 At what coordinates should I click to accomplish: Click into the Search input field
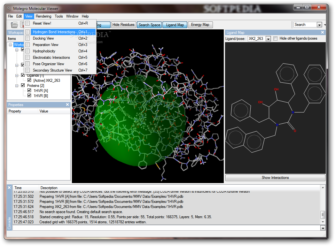(305, 25)
